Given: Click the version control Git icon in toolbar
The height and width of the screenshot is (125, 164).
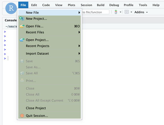Looking at the screenshot, I should [x=116, y=12].
